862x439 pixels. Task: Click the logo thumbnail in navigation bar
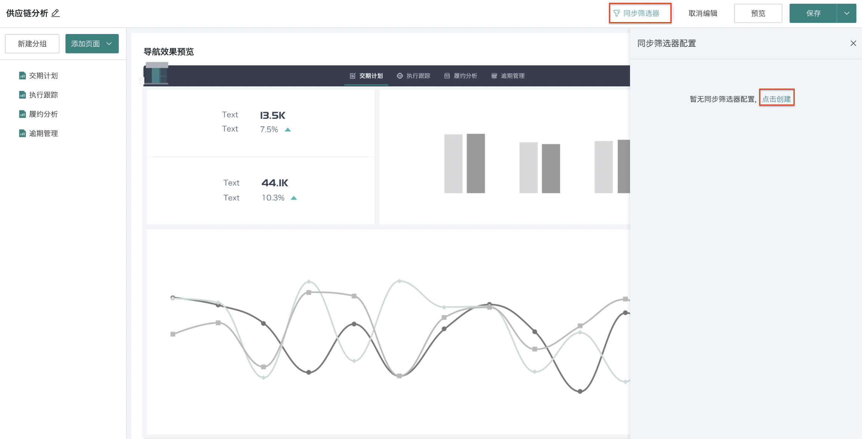tap(156, 74)
